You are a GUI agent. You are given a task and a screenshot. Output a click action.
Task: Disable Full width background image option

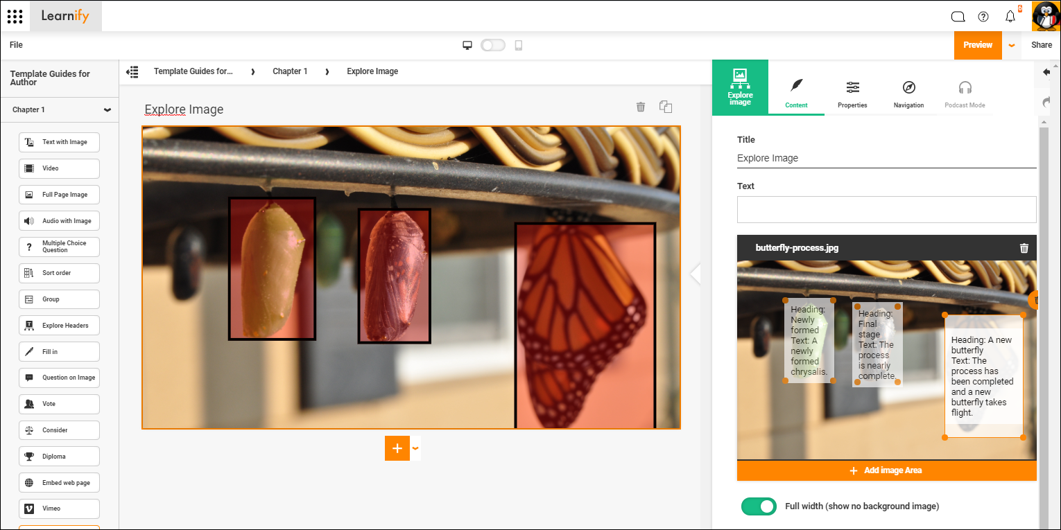(759, 506)
